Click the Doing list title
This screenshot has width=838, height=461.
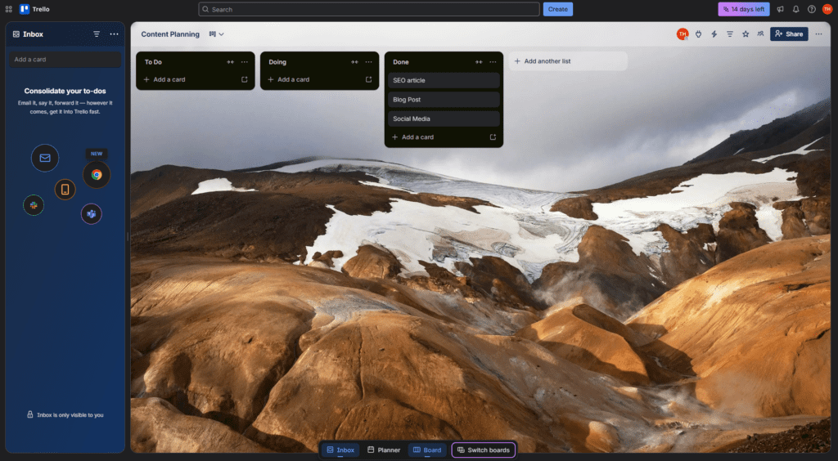click(277, 62)
